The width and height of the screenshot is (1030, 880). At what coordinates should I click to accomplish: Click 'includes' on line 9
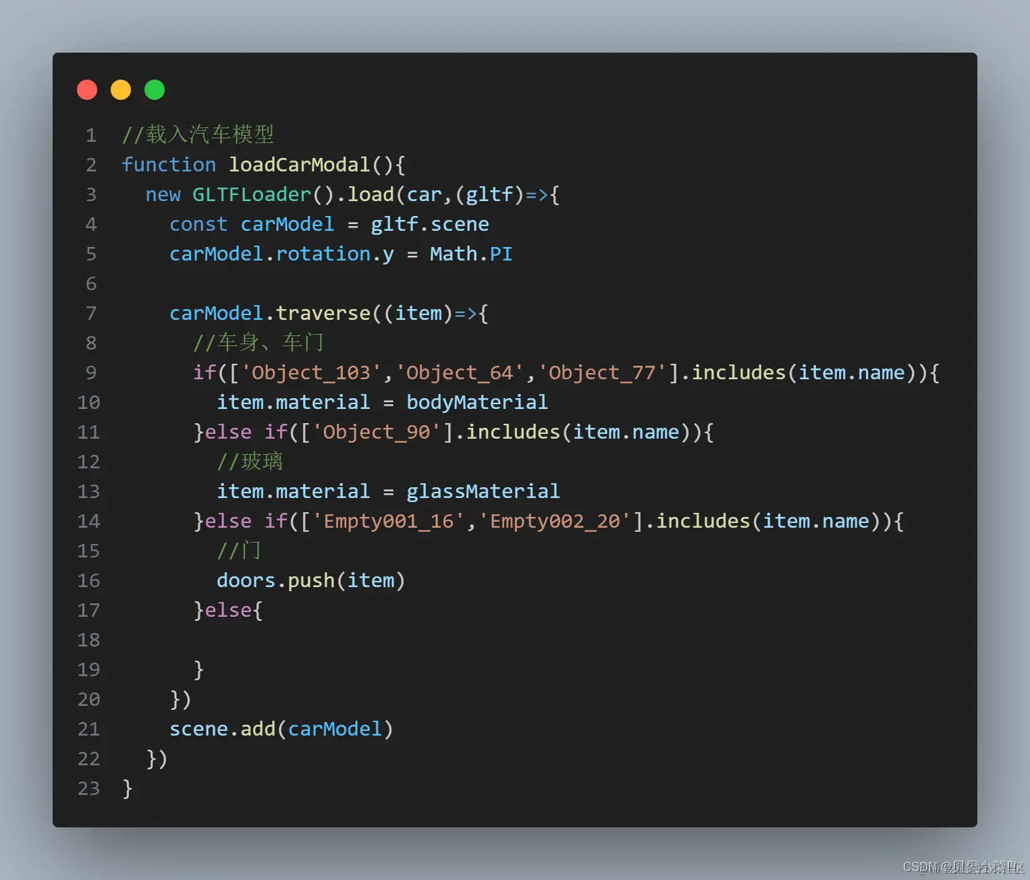pos(738,373)
